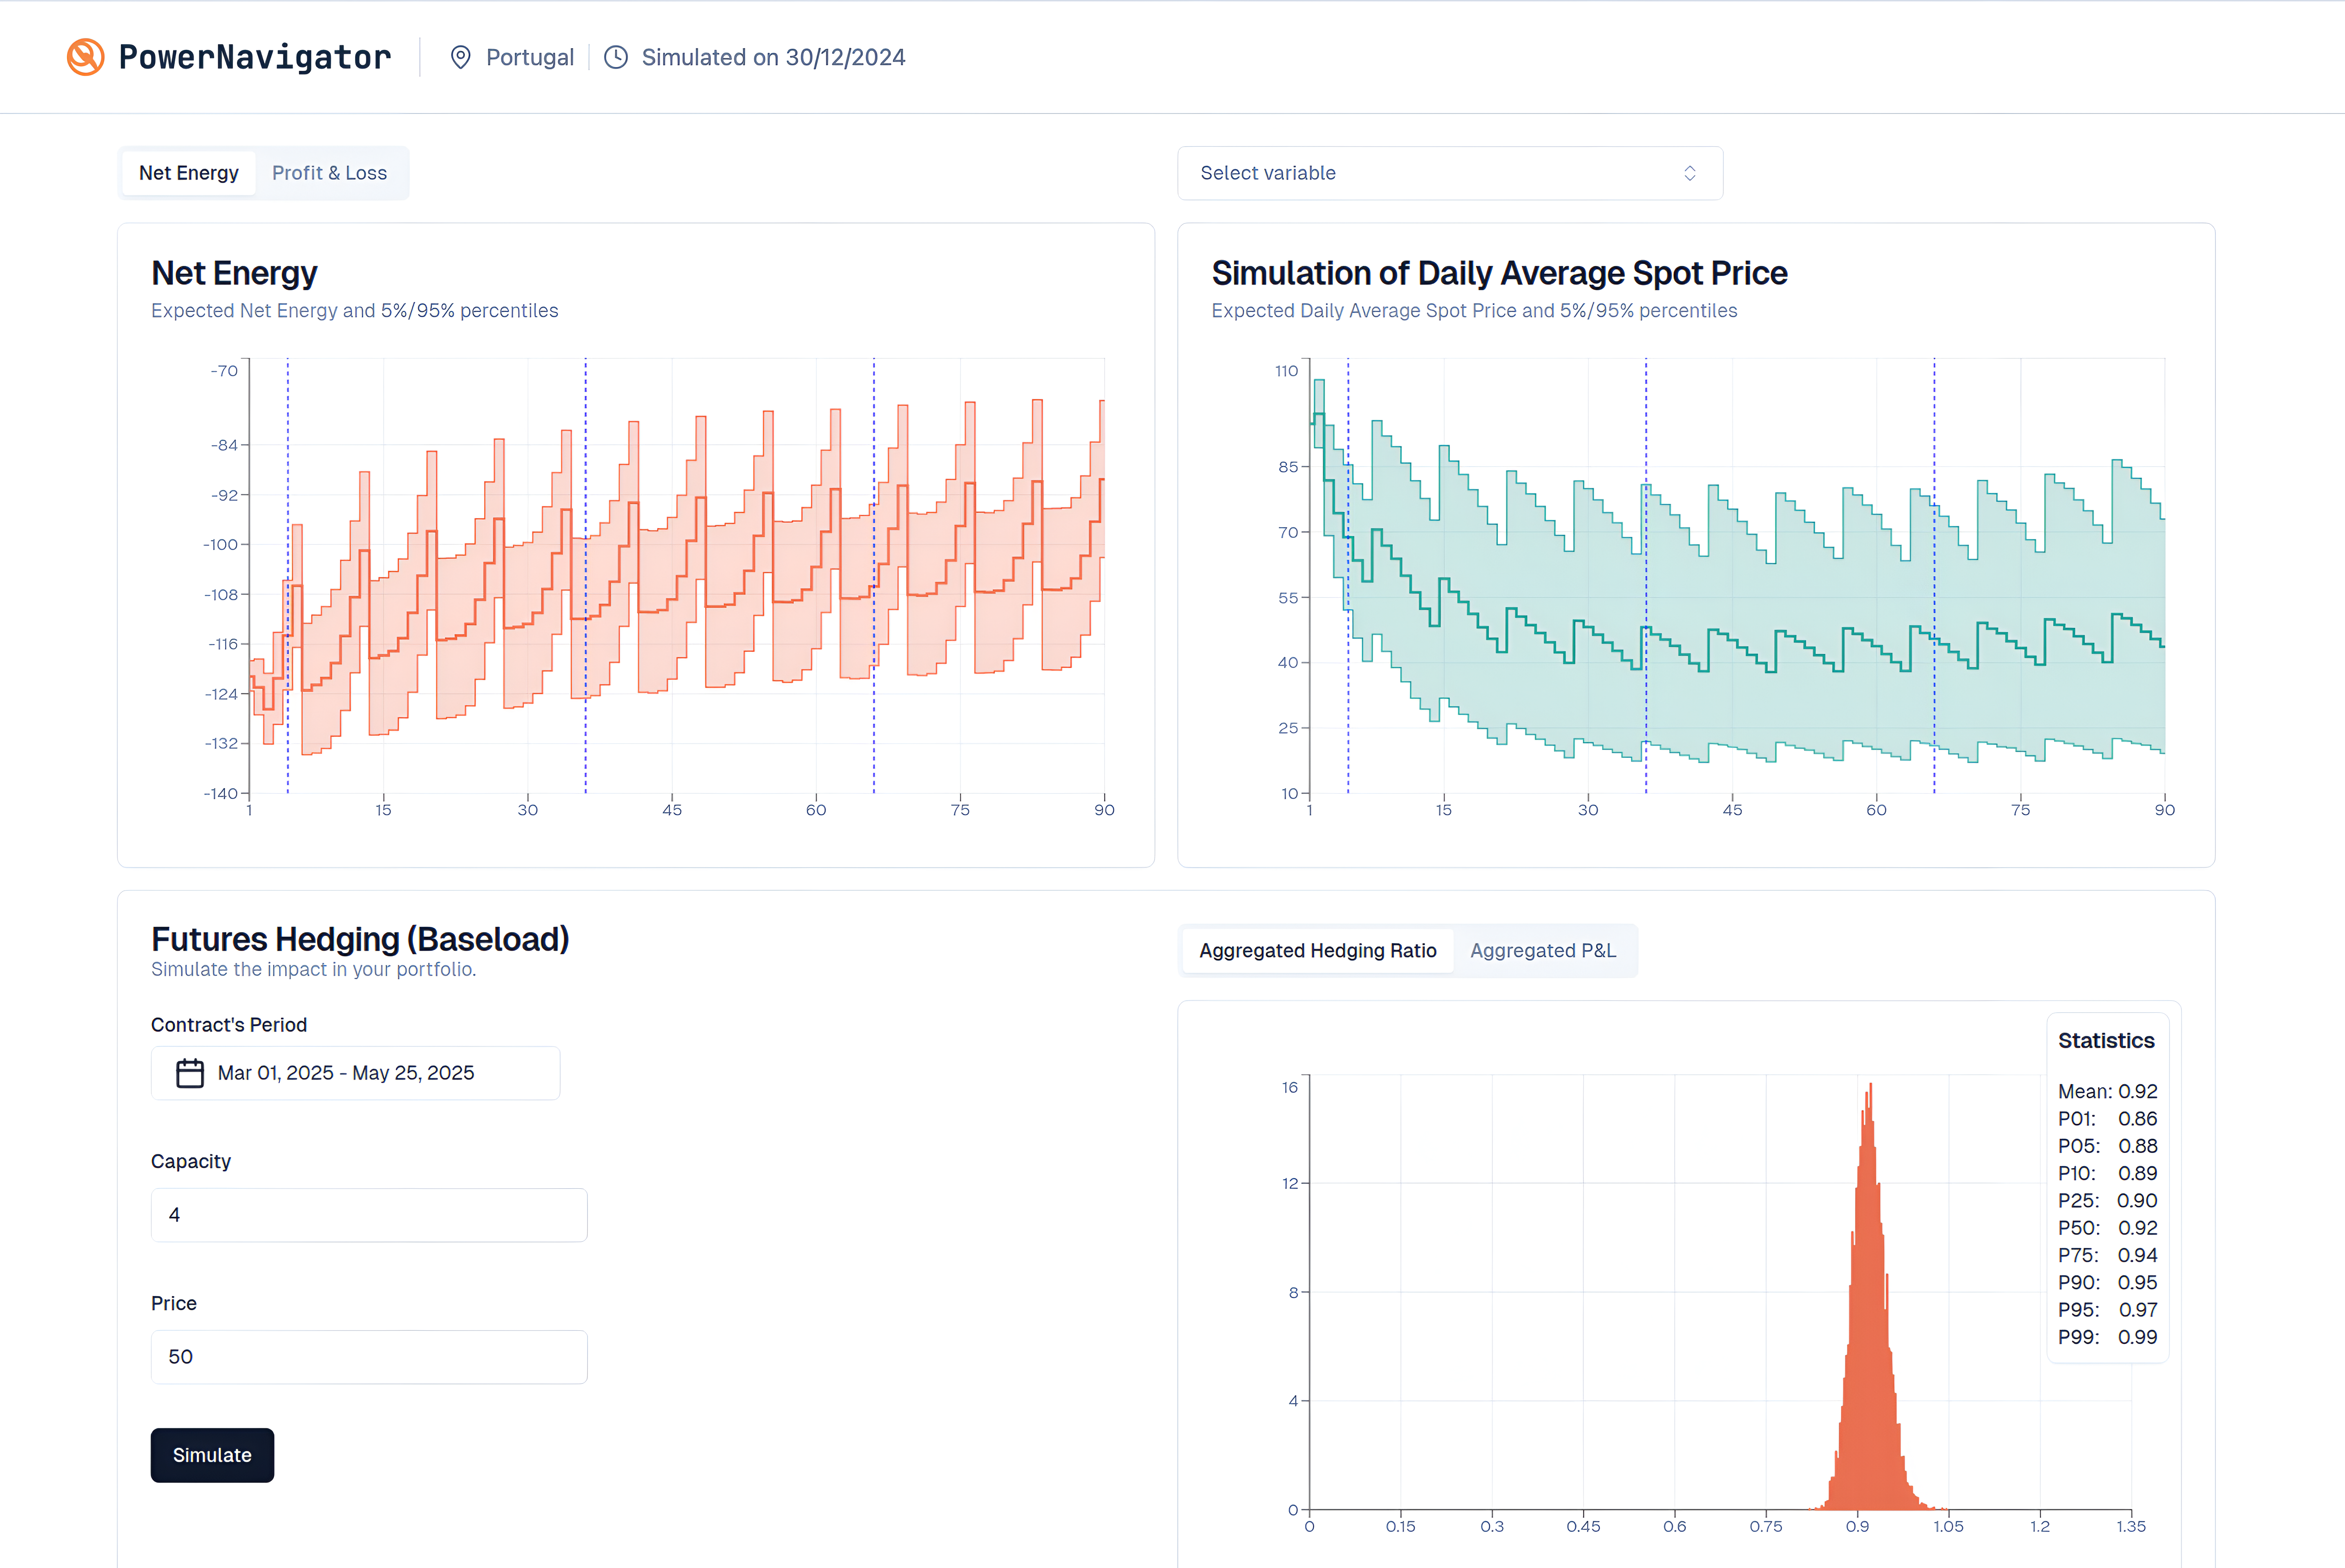Switch to the Profit & Loss tab
The image size is (2345, 1568).
tap(329, 173)
